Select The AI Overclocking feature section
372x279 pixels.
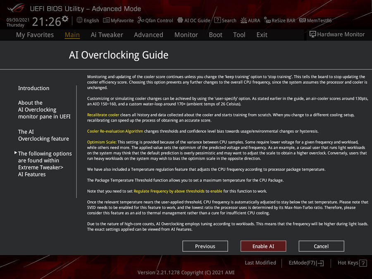pos(43,135)
